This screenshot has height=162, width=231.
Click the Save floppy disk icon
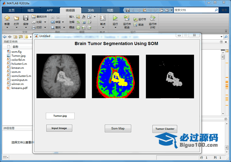point(26,18)
